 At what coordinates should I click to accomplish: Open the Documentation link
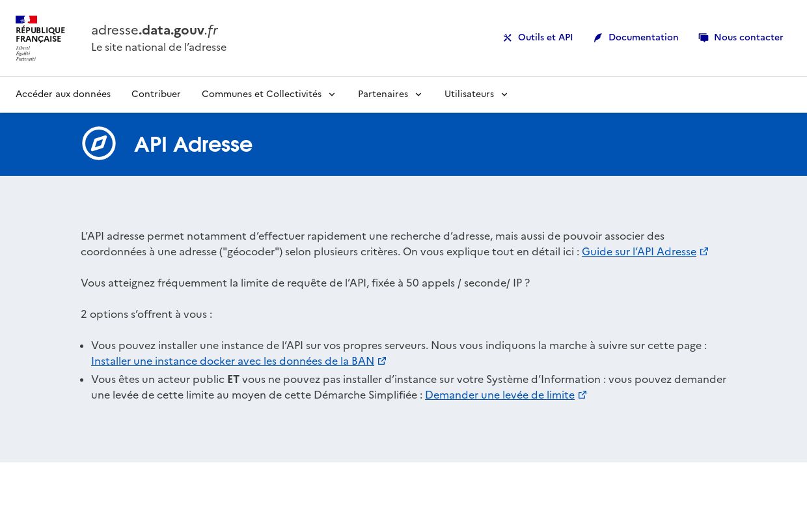(636, 38)
